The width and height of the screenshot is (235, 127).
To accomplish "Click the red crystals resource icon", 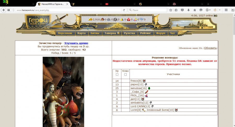I will point(128,19).
